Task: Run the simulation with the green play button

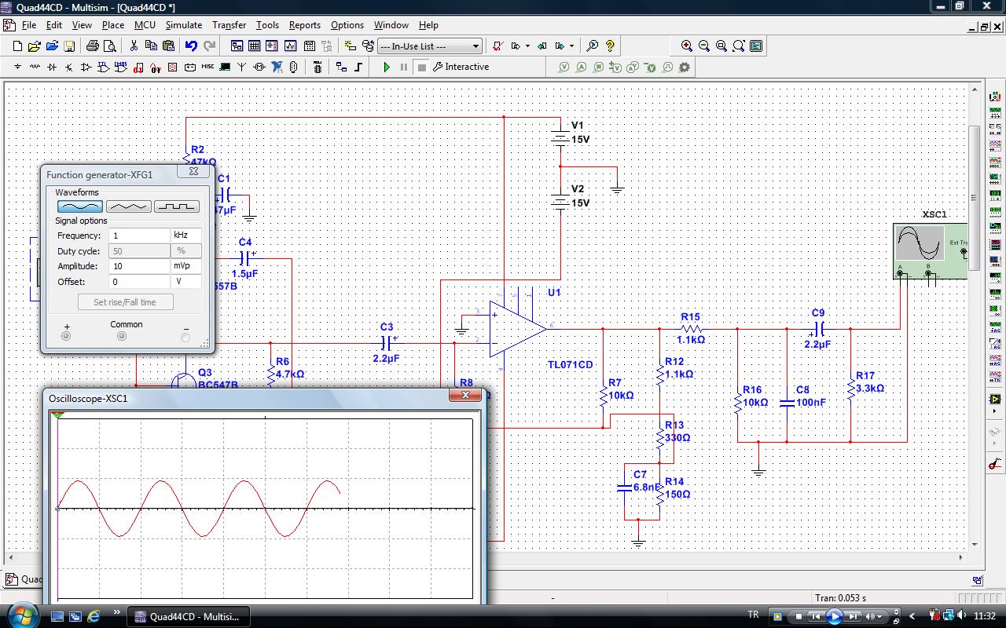Action: coord(387,68)
